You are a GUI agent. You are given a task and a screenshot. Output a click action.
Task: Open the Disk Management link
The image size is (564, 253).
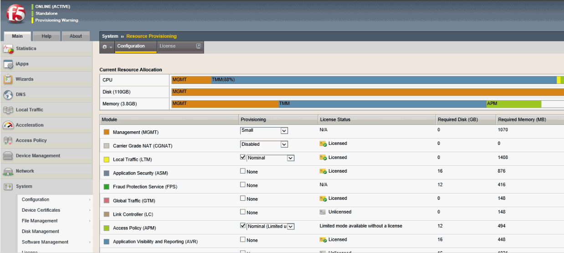click(41, 231)
